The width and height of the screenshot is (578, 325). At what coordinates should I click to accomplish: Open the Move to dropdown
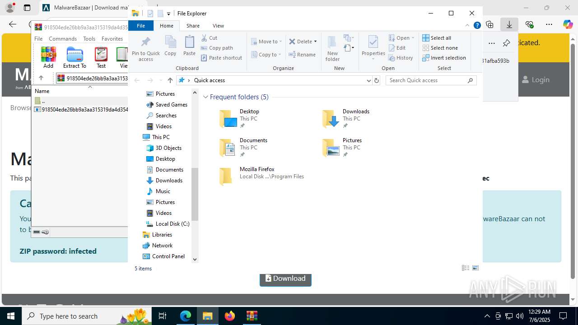pos(266,42)
